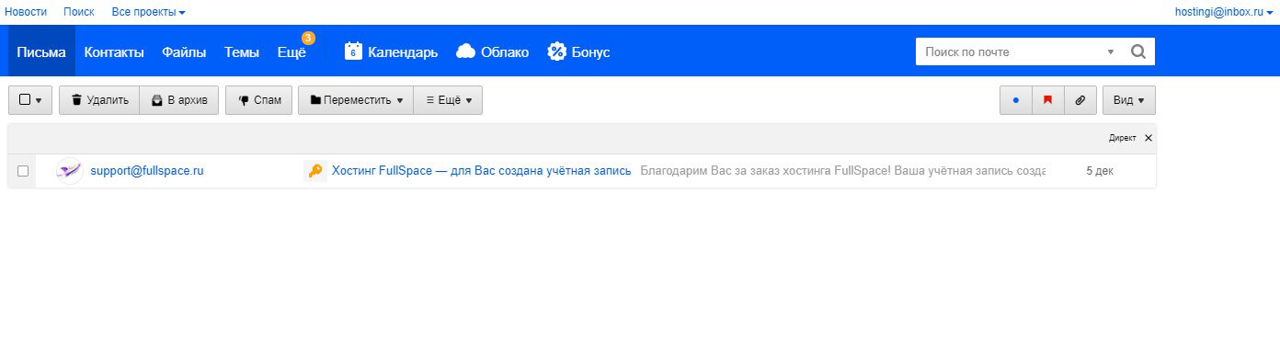Viewport: 1280px width, 342px height.
Task: Click support@fullspace.ru sender avatar
Action: pos(69,171)
